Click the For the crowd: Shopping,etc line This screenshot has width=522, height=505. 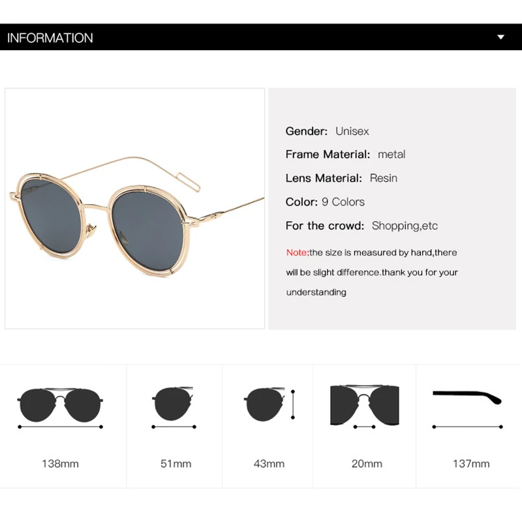point(361,226)
